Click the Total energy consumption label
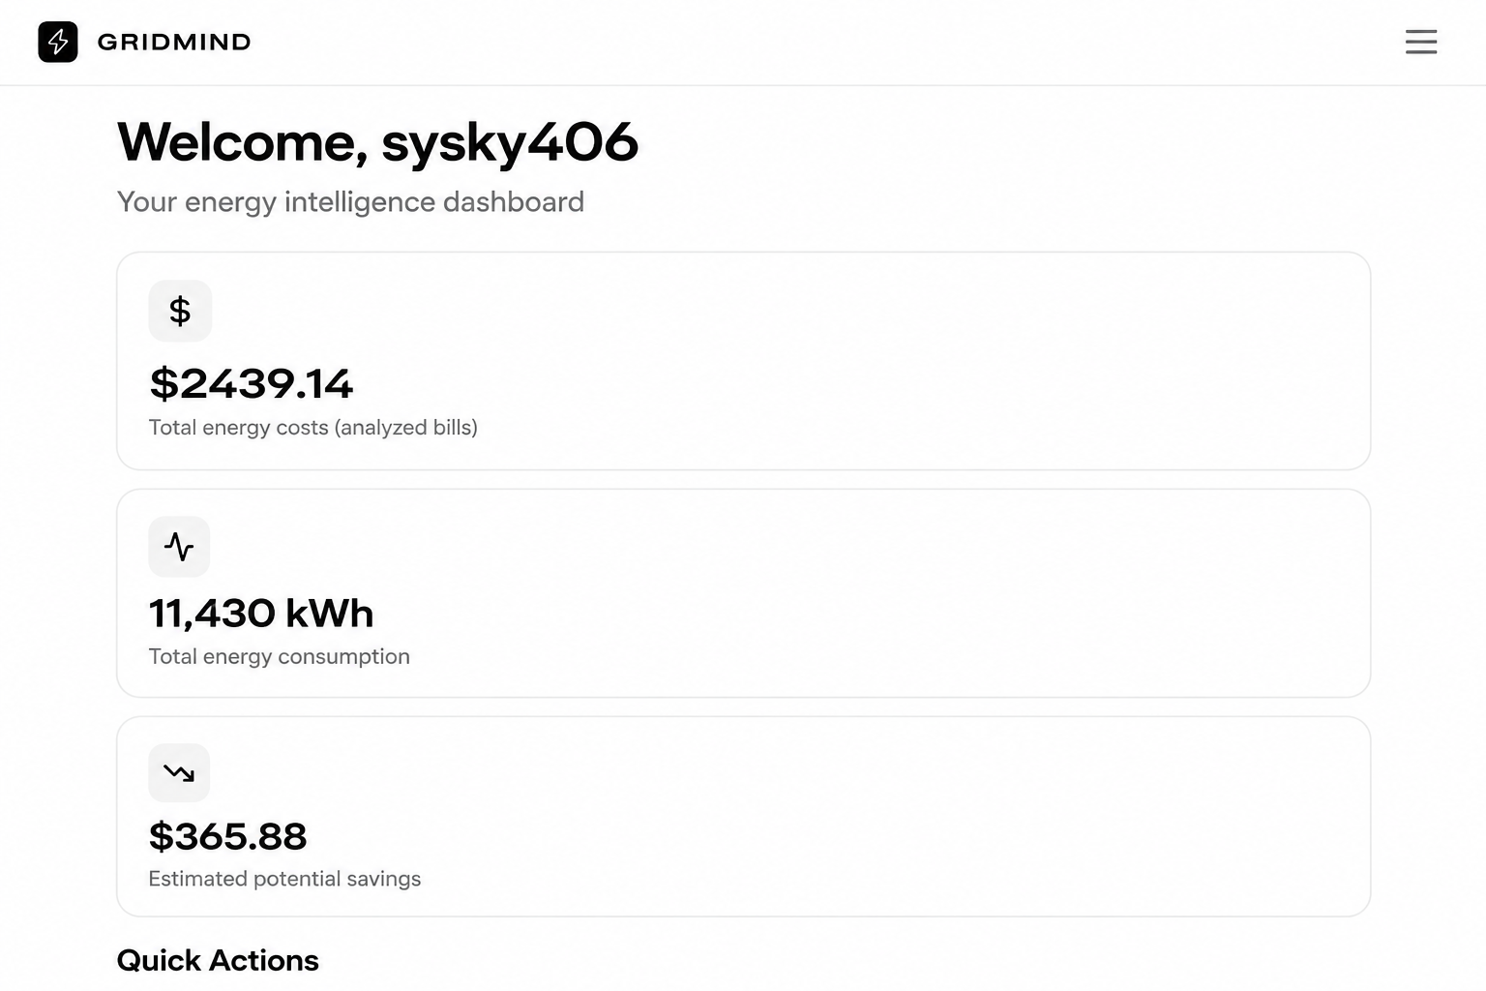The height and width of the screenshot is (991, 1486). pyautogui.click(x=280, y=656)
